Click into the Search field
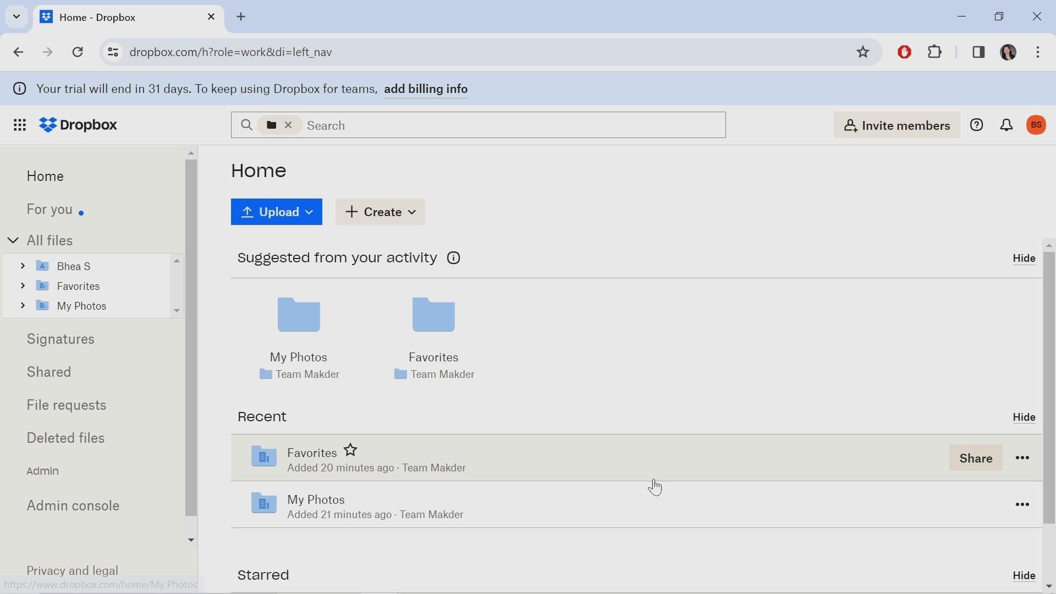1056x594 pixels. 512,125
